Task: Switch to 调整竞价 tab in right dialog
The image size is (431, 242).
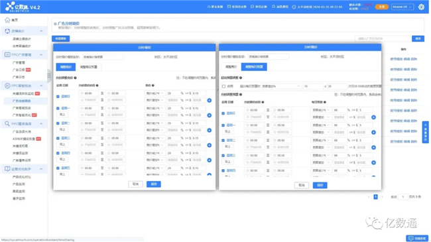Action: point(231,67)
